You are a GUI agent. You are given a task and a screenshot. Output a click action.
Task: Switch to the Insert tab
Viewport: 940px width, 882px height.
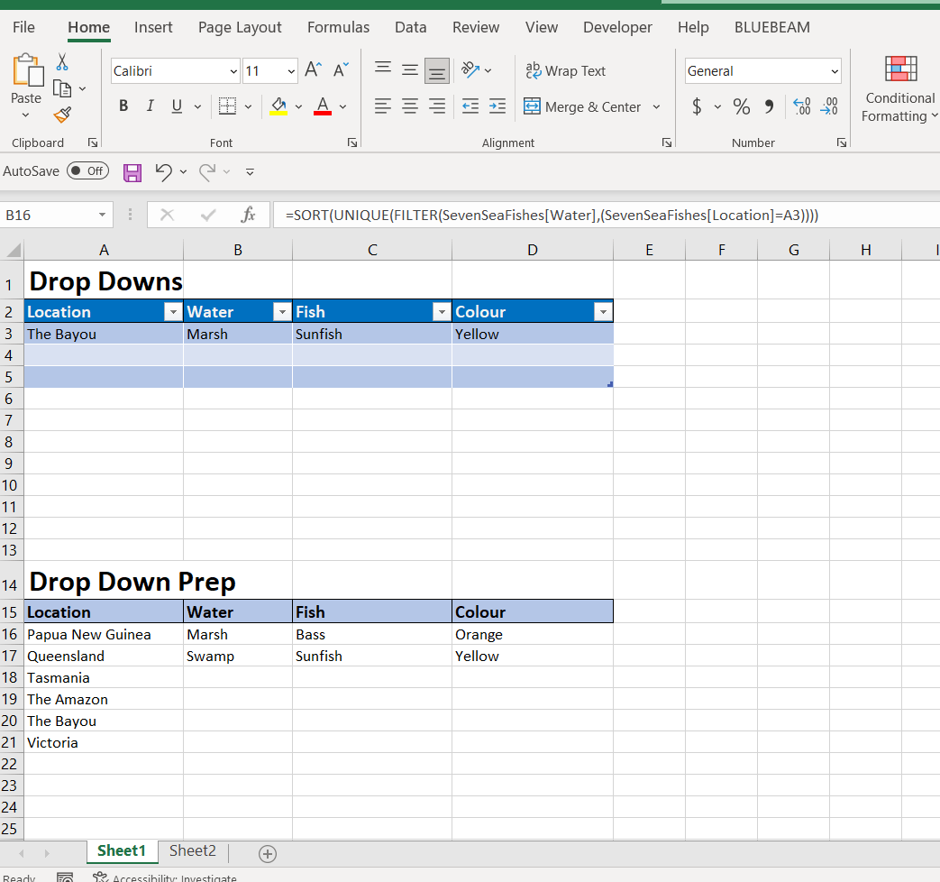click(153, 27)
